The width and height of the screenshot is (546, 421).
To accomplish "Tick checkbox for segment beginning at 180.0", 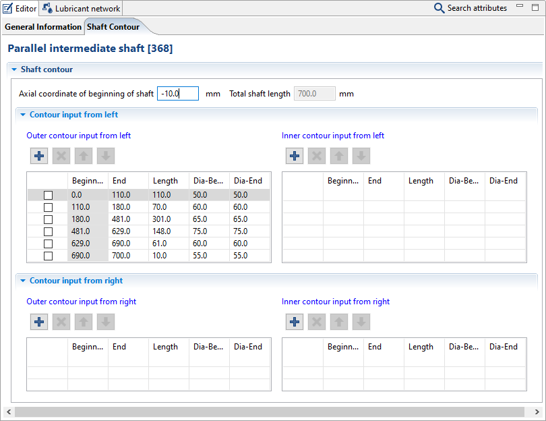I will [48, 219].
